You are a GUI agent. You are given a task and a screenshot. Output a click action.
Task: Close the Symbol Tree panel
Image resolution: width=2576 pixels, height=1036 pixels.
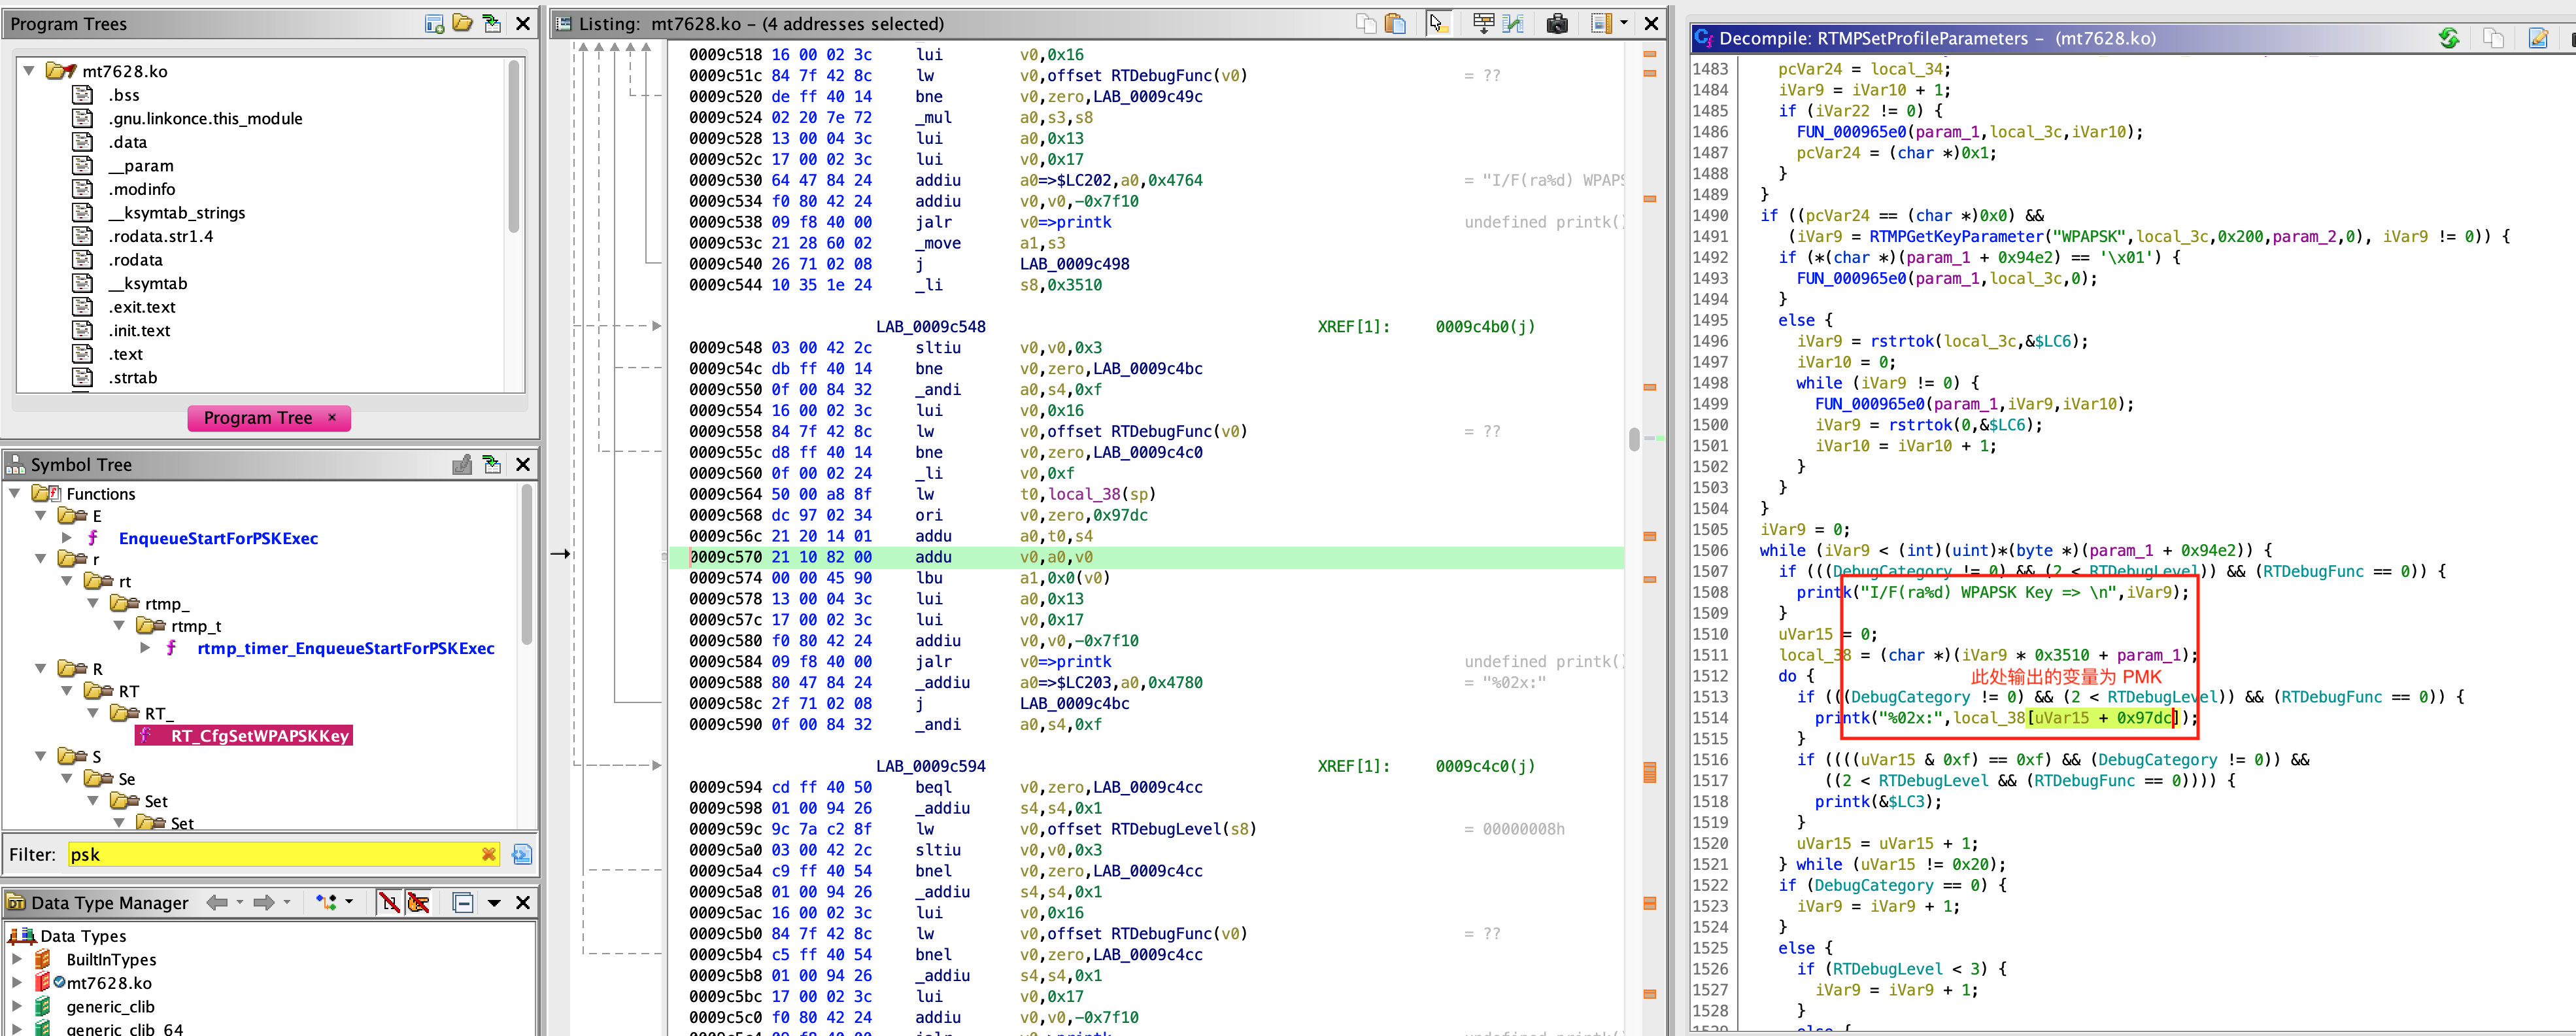pos(522,464)
